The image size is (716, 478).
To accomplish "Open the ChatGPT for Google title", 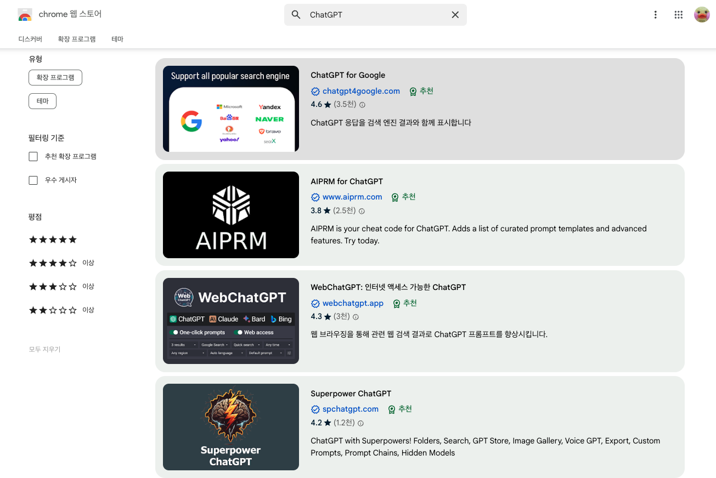I will (x=348, y=75).
